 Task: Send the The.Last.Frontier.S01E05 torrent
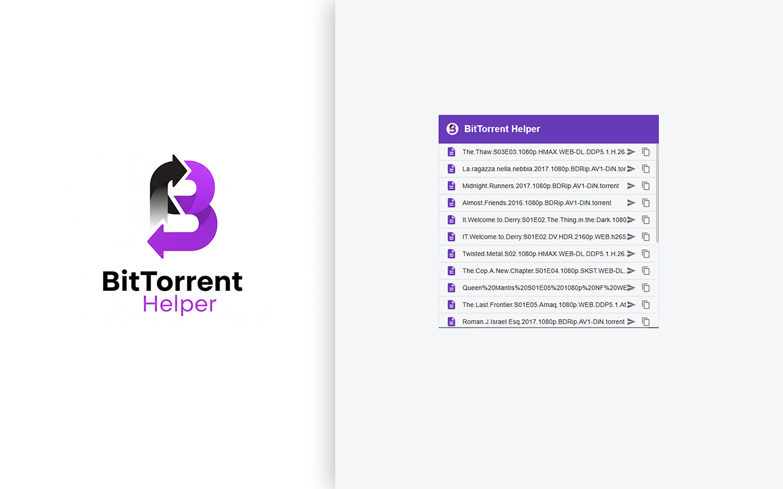(631, 304)
